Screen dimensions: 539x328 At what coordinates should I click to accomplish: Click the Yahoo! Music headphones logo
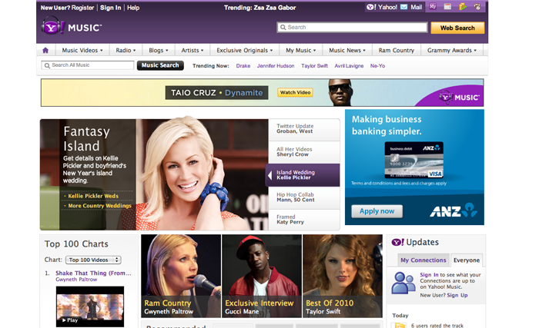[52, 25]
